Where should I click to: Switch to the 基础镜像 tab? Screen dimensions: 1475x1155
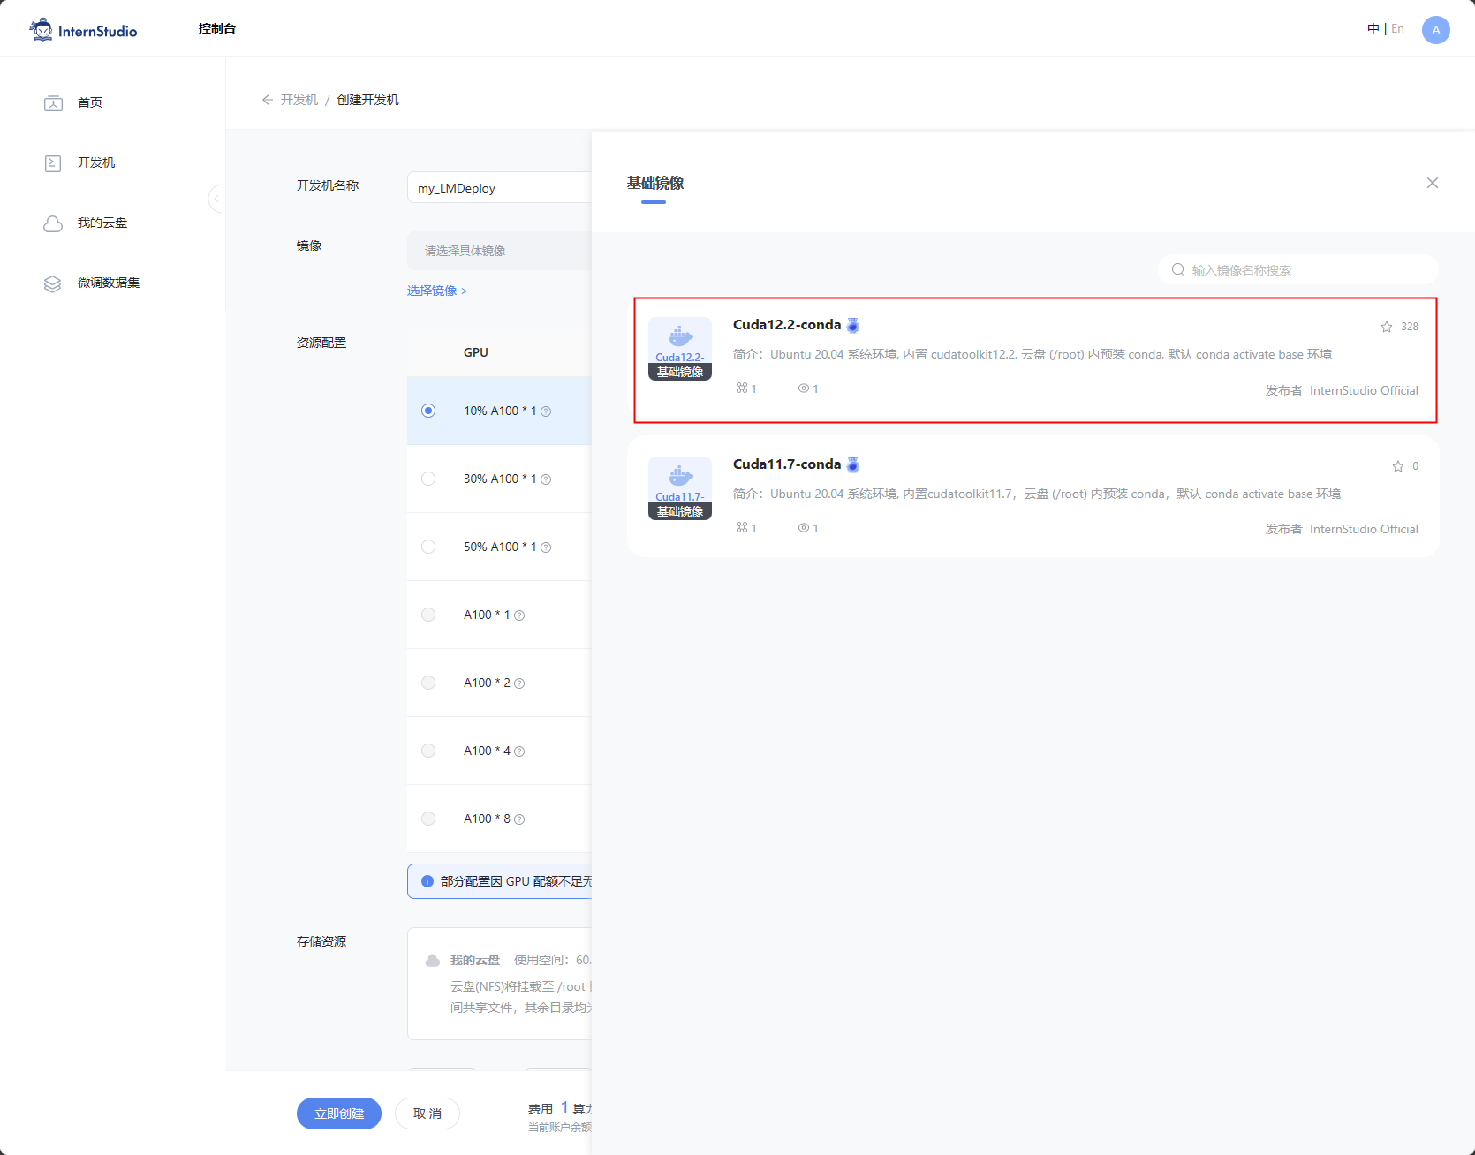pyautogui.click(x=655, y=184)
